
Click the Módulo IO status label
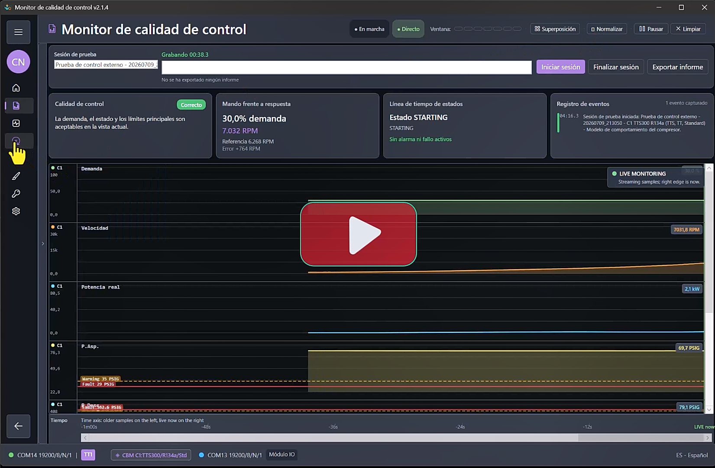(281, 455)
